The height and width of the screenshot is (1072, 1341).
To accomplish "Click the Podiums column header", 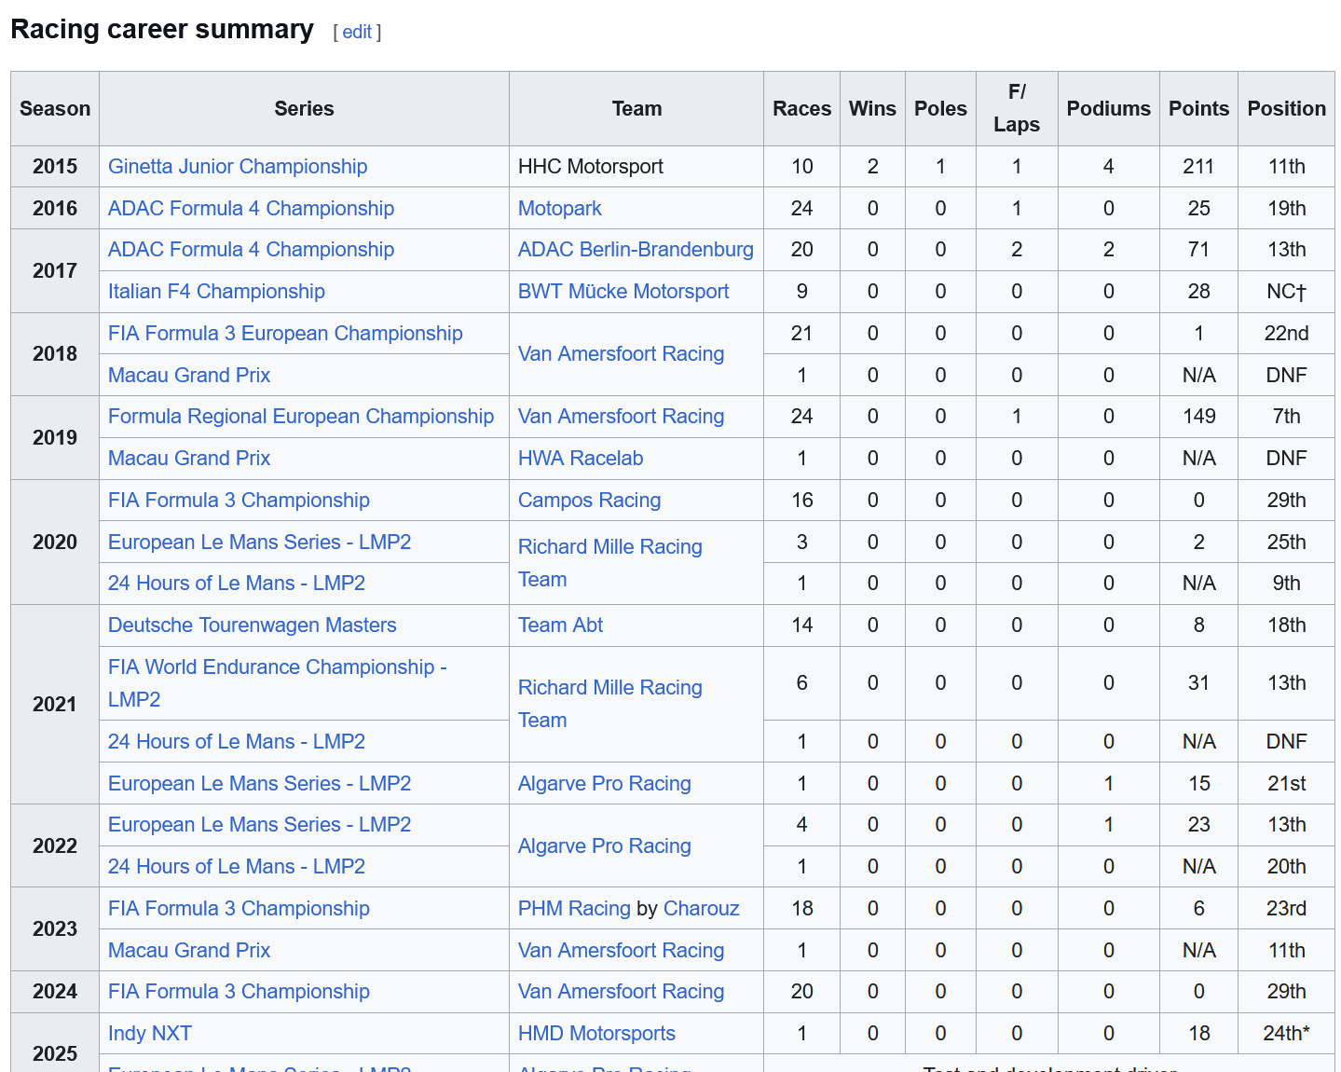I will coord(1108,108).
